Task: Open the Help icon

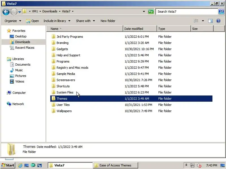Action: (218, 21)
